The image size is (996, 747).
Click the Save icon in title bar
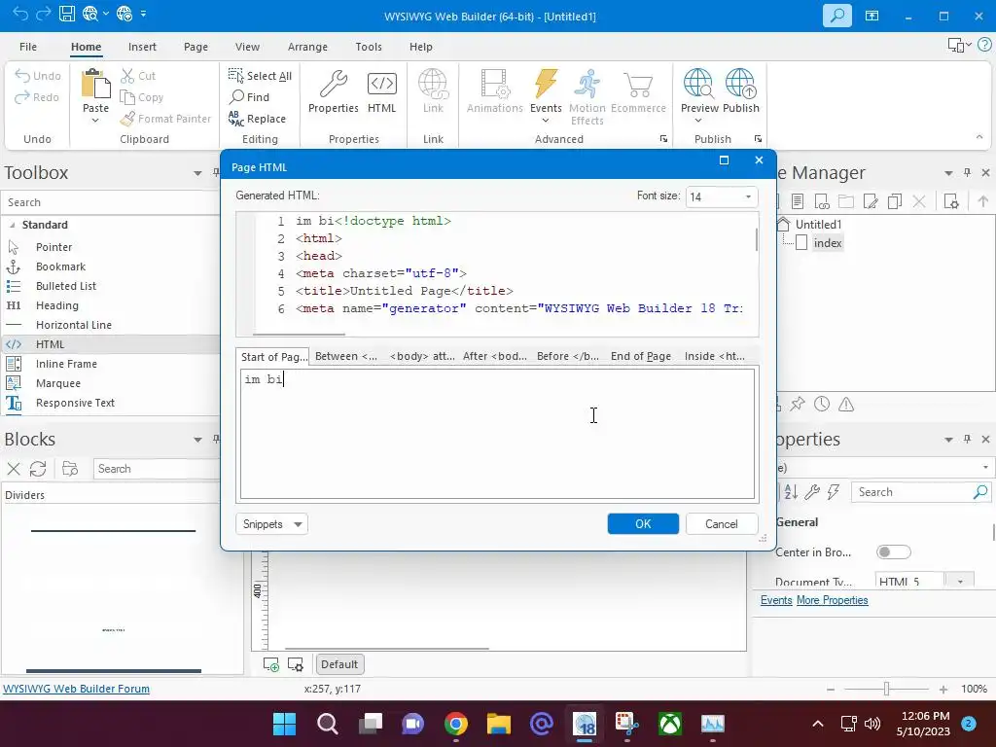coord(67,14)
